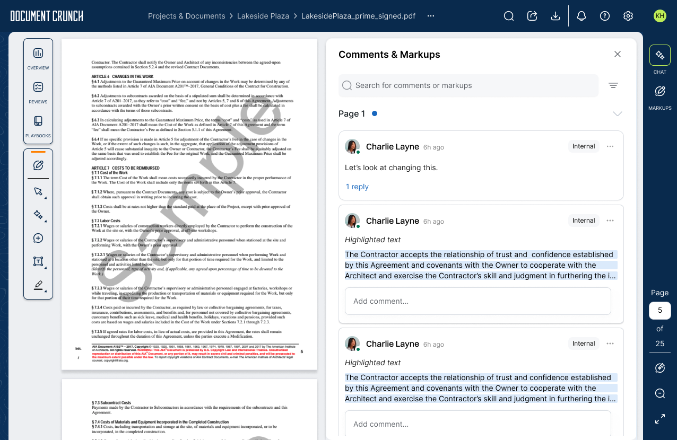Open the Markups panel on right rail

coord(660,97)
